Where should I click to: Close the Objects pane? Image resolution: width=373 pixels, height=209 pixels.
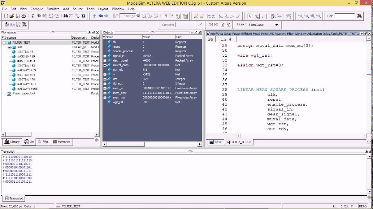200,32
